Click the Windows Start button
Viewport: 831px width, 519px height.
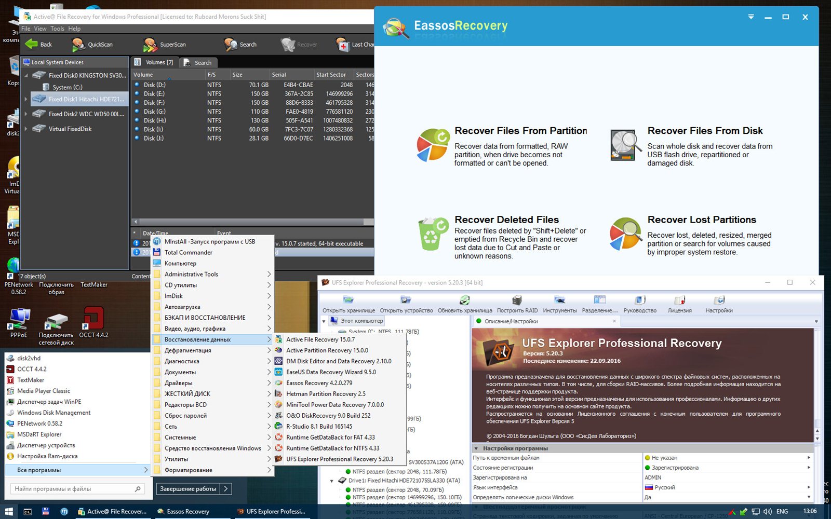click(9, 511)
